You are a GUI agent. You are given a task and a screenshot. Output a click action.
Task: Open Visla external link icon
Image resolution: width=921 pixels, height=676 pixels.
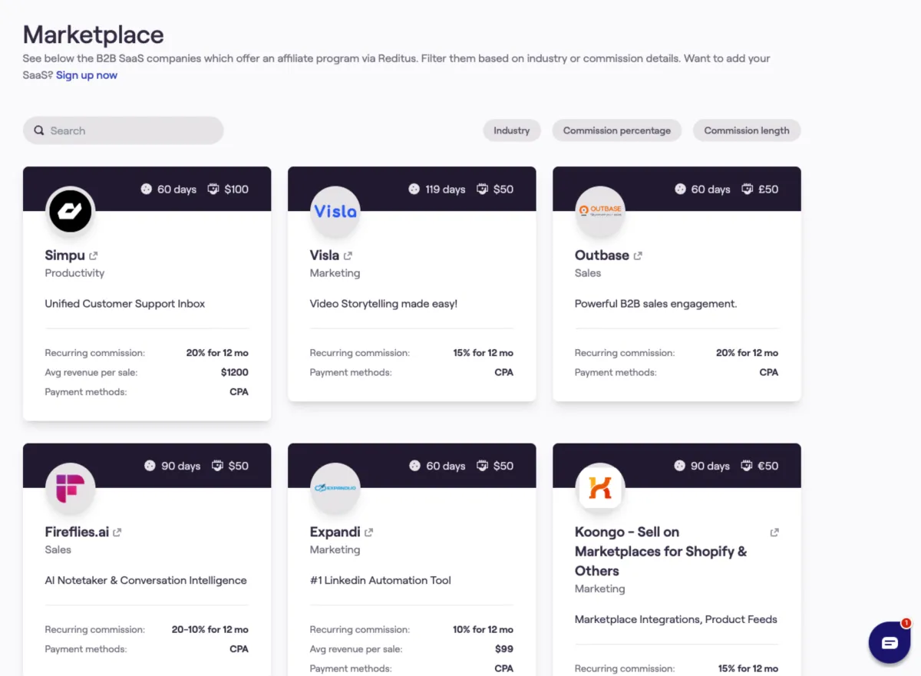pos(348,256)
